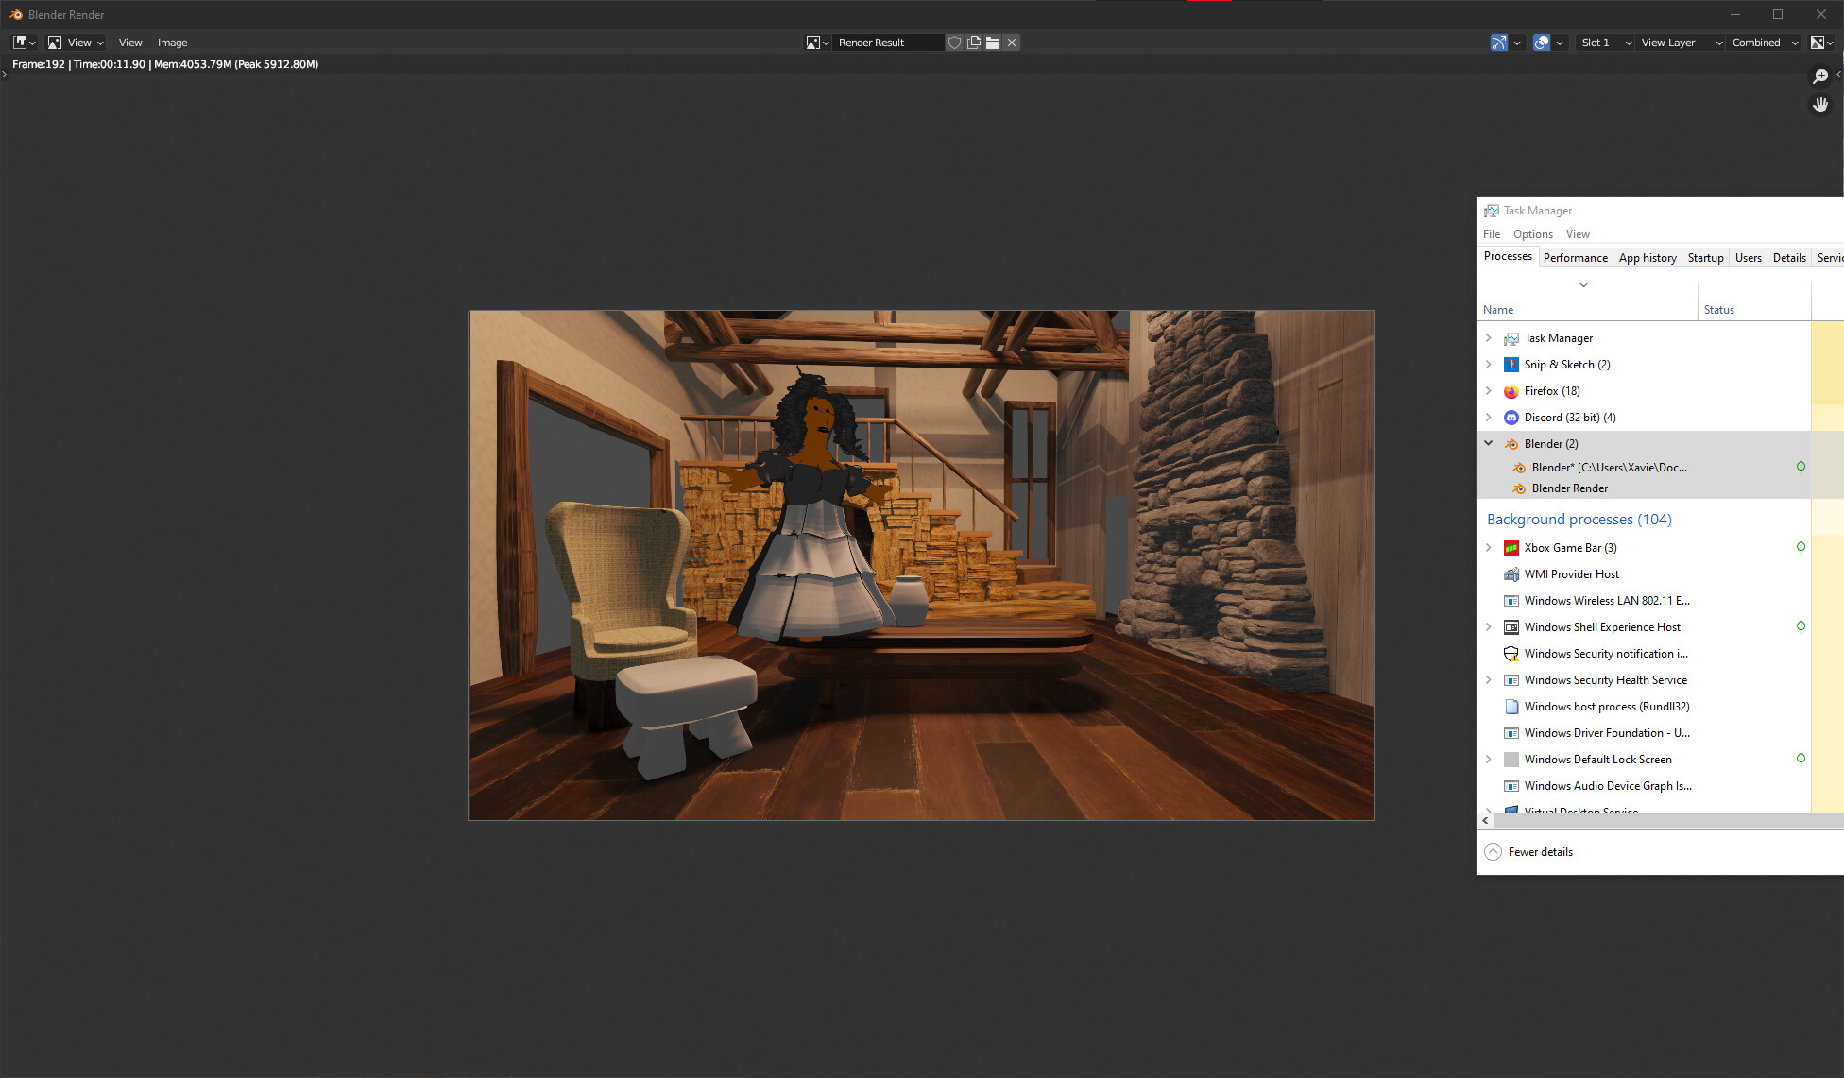The width and height of the screenshot is (1844, 1078).
Task: Open the Image menu in Blender Render
Action: pyautogui.click(x=172, y=43)
